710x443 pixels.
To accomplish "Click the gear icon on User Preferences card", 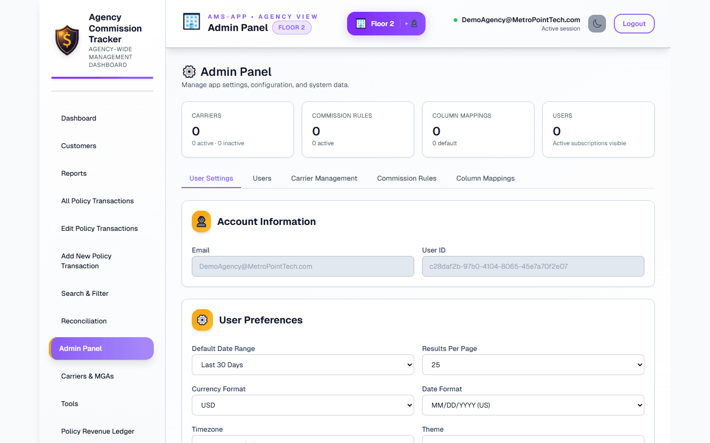I will pos(202,320).
